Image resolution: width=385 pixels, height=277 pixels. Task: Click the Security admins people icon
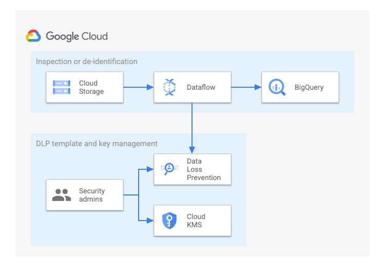(x=62, y=195)
